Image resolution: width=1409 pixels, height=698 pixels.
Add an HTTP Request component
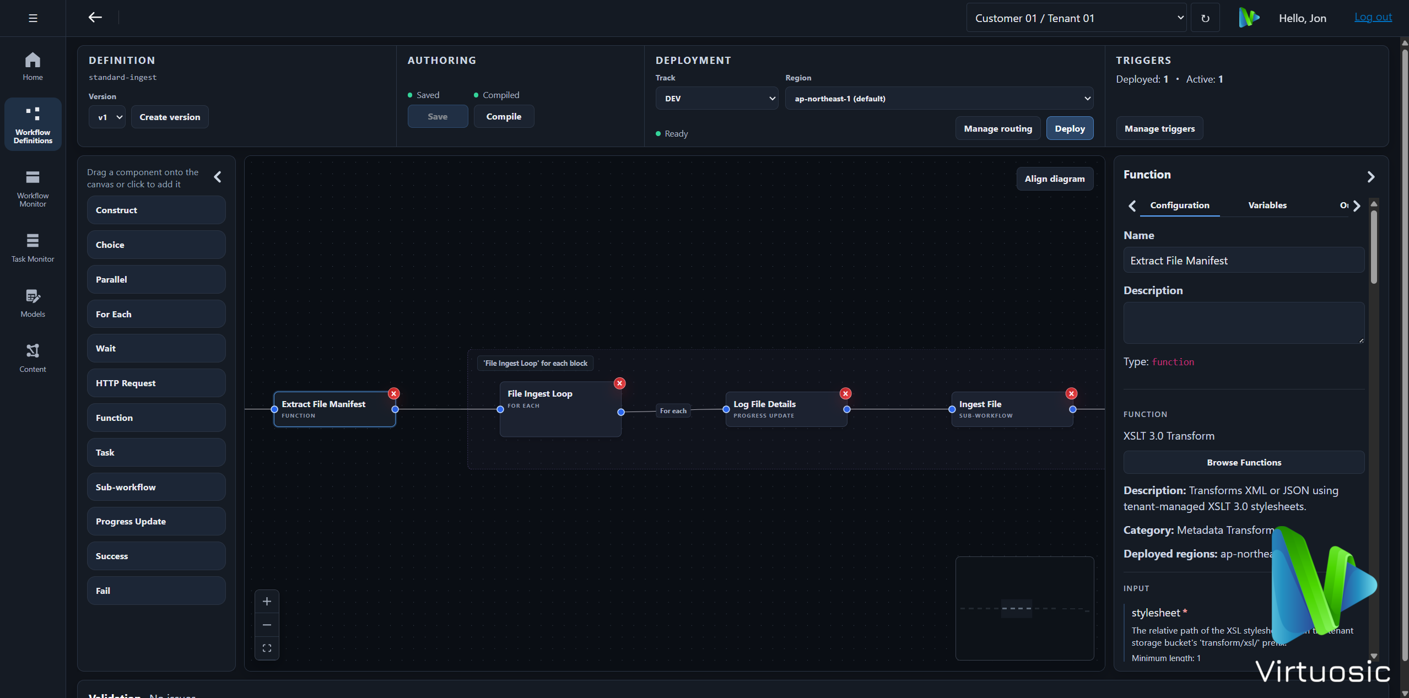click(156, 383)
